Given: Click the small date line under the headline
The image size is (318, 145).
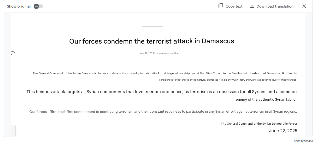Looking at the screenshot, I should (159, 53).
